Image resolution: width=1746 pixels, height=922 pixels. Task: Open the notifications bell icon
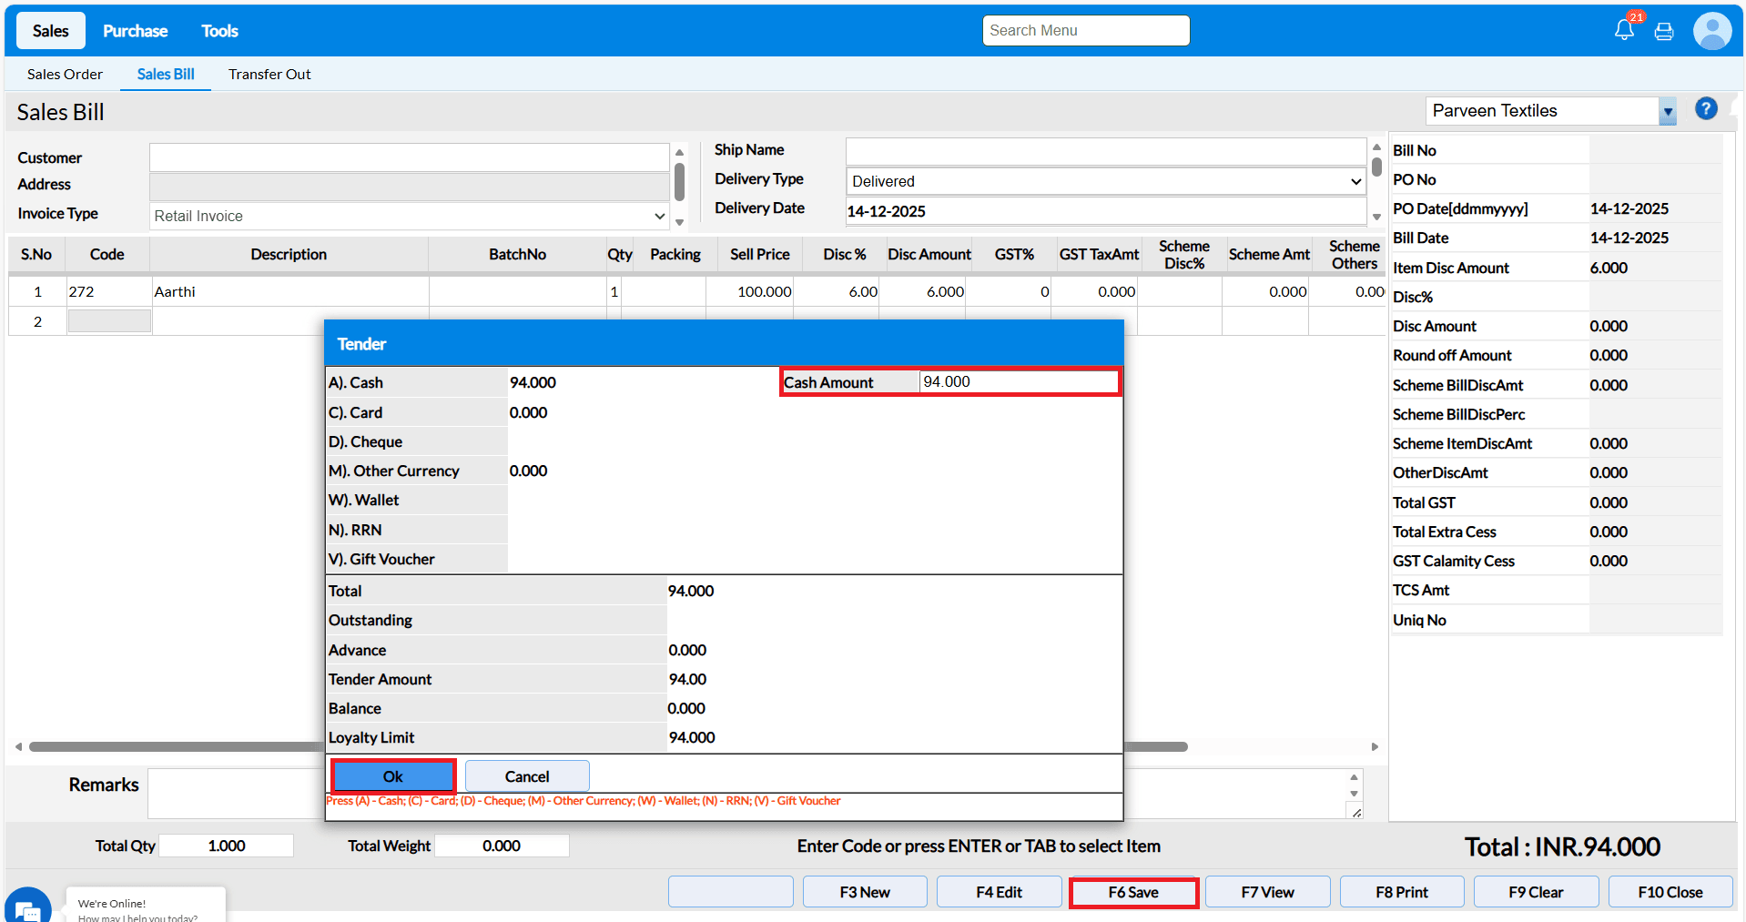point(1624,30)
